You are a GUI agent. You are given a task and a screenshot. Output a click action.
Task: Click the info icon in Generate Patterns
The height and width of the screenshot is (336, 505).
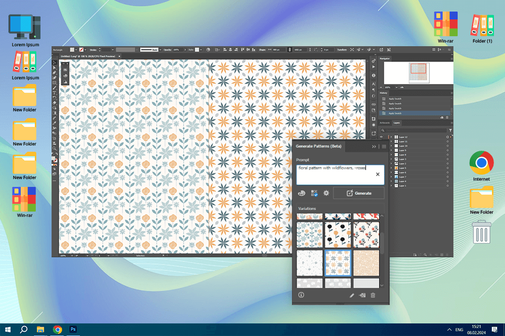click(x=301, y=295)
